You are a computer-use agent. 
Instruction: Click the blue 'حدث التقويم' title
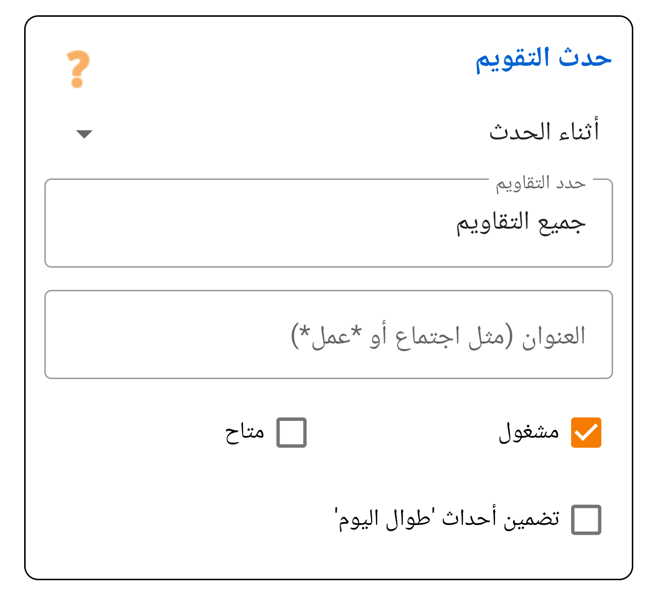[x=541, y=58]
